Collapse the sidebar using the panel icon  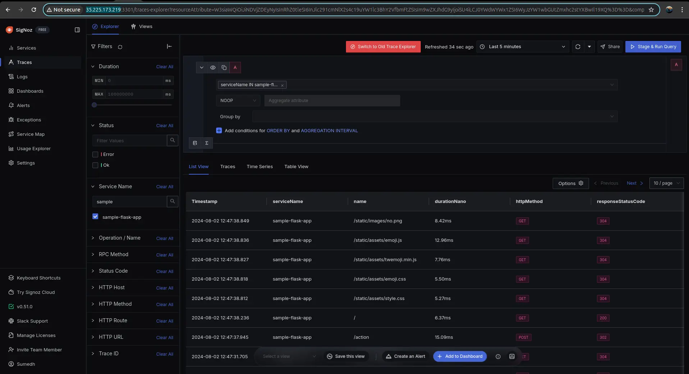click(77, 30)
